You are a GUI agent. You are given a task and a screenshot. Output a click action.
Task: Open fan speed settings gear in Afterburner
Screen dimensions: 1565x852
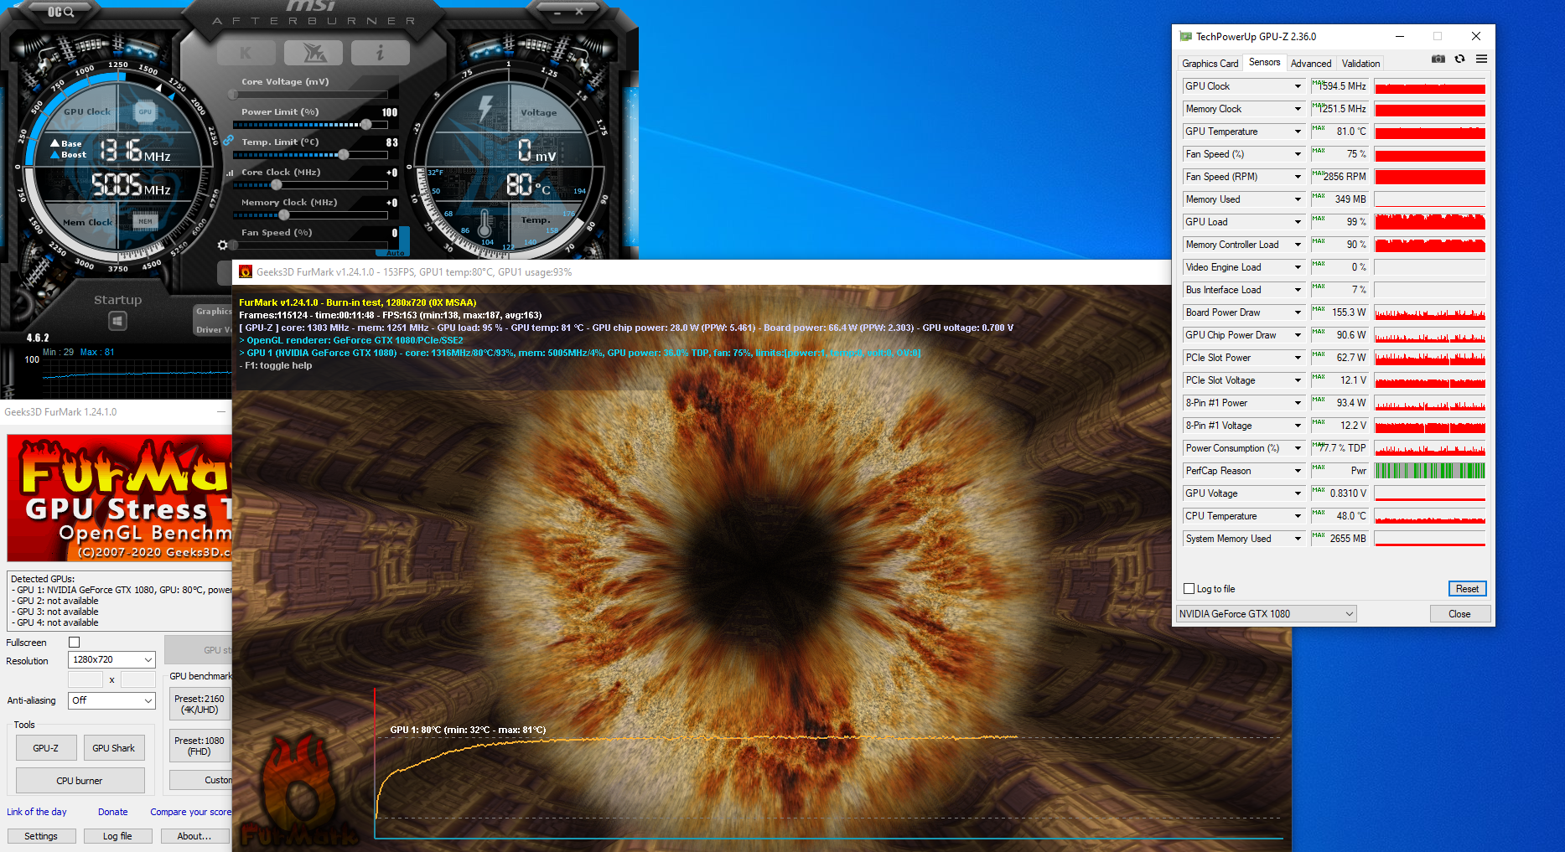(x=222, y=245)
